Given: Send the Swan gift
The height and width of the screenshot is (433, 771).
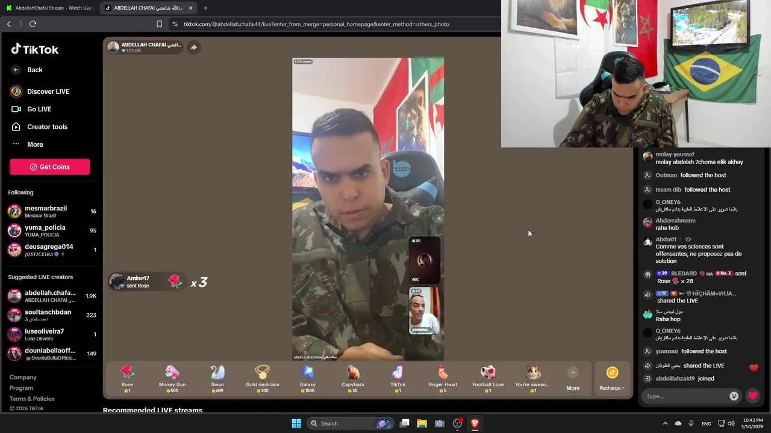Looking at the screenshot, I should 217,379.
